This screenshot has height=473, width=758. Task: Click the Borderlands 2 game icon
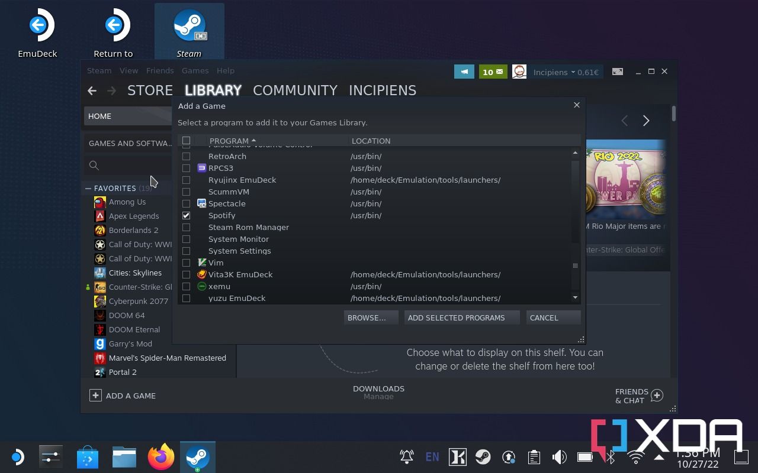point(99,231)
